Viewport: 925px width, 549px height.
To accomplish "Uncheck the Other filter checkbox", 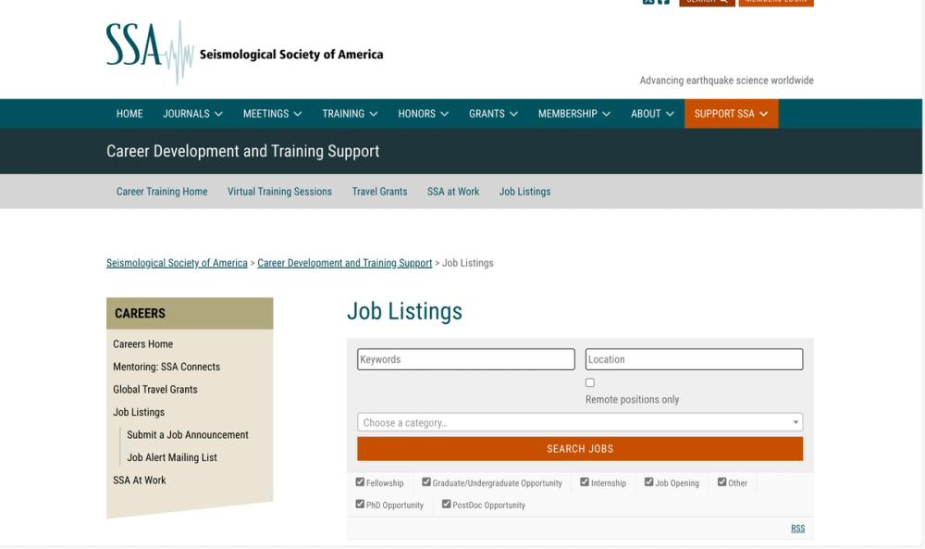I will (722, 481).
